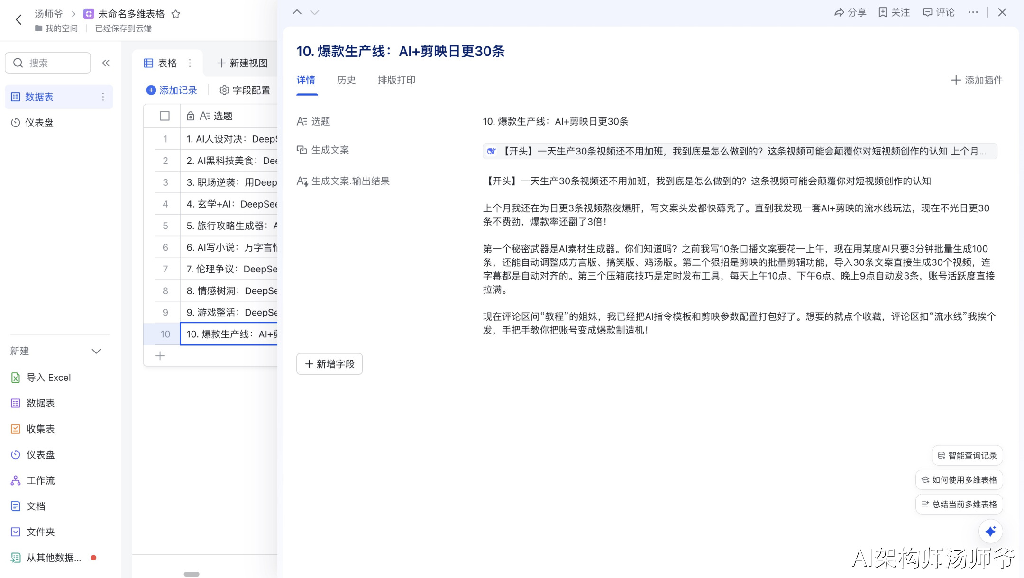Click 智能查询记录 suggestion
The height and width of the screenshot is (578, 1024).
coord(967,455)
